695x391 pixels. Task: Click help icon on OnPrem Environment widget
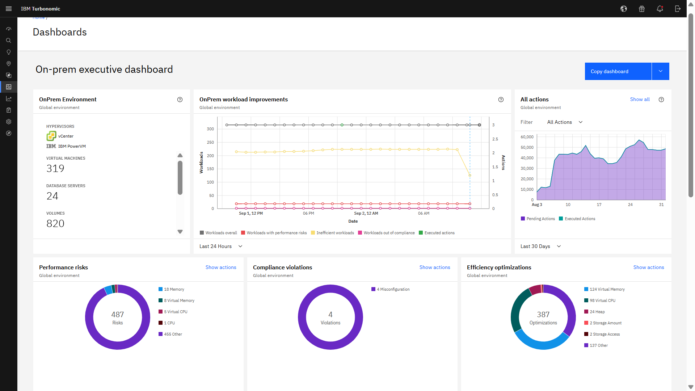[x=180, y=100]
